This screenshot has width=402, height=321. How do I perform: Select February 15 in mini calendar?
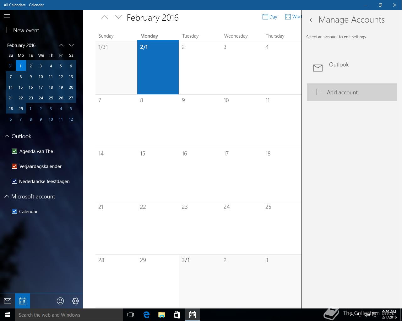pyautogui.click(x=21, y=87)
